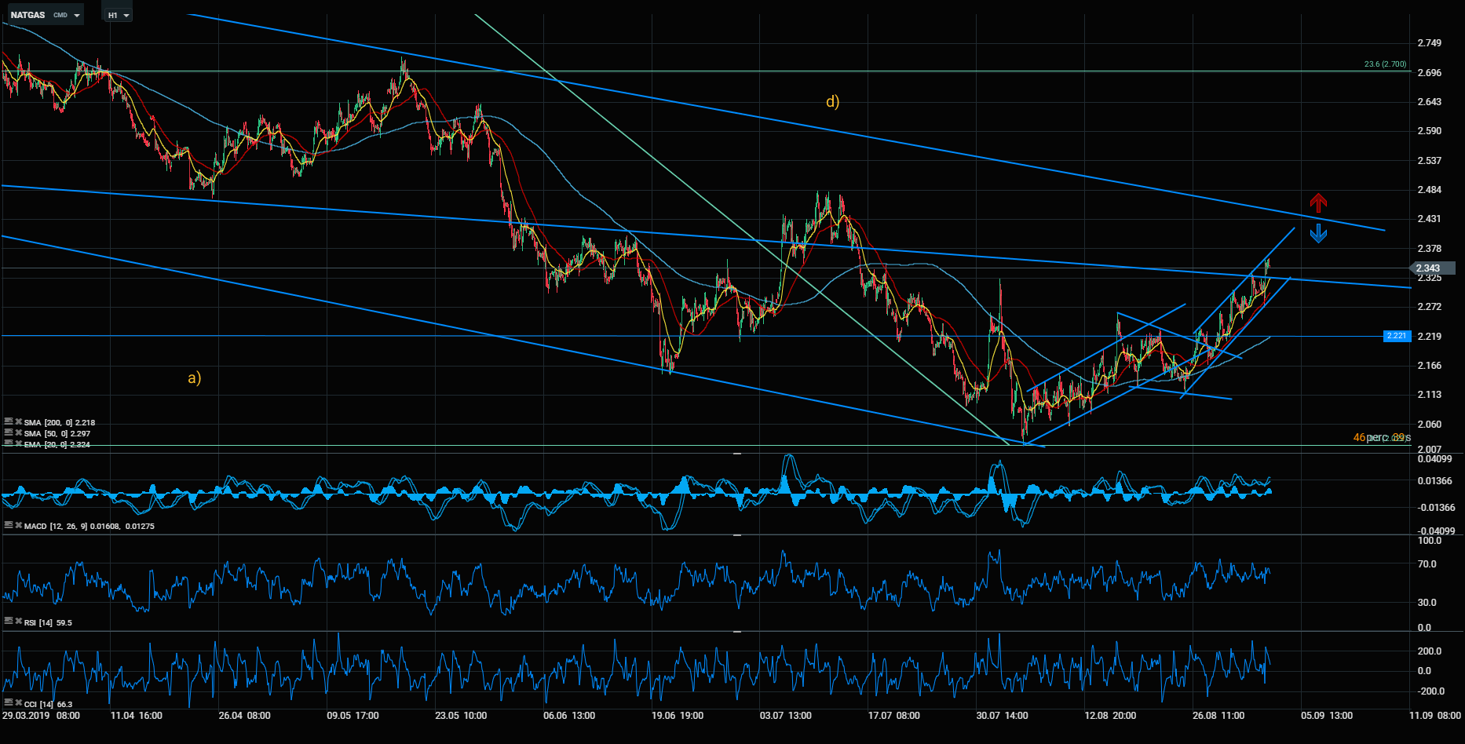Click the 23.6 (2.700) Fibonacci level label
The image size is (1465, 744).
(1385, 64)
